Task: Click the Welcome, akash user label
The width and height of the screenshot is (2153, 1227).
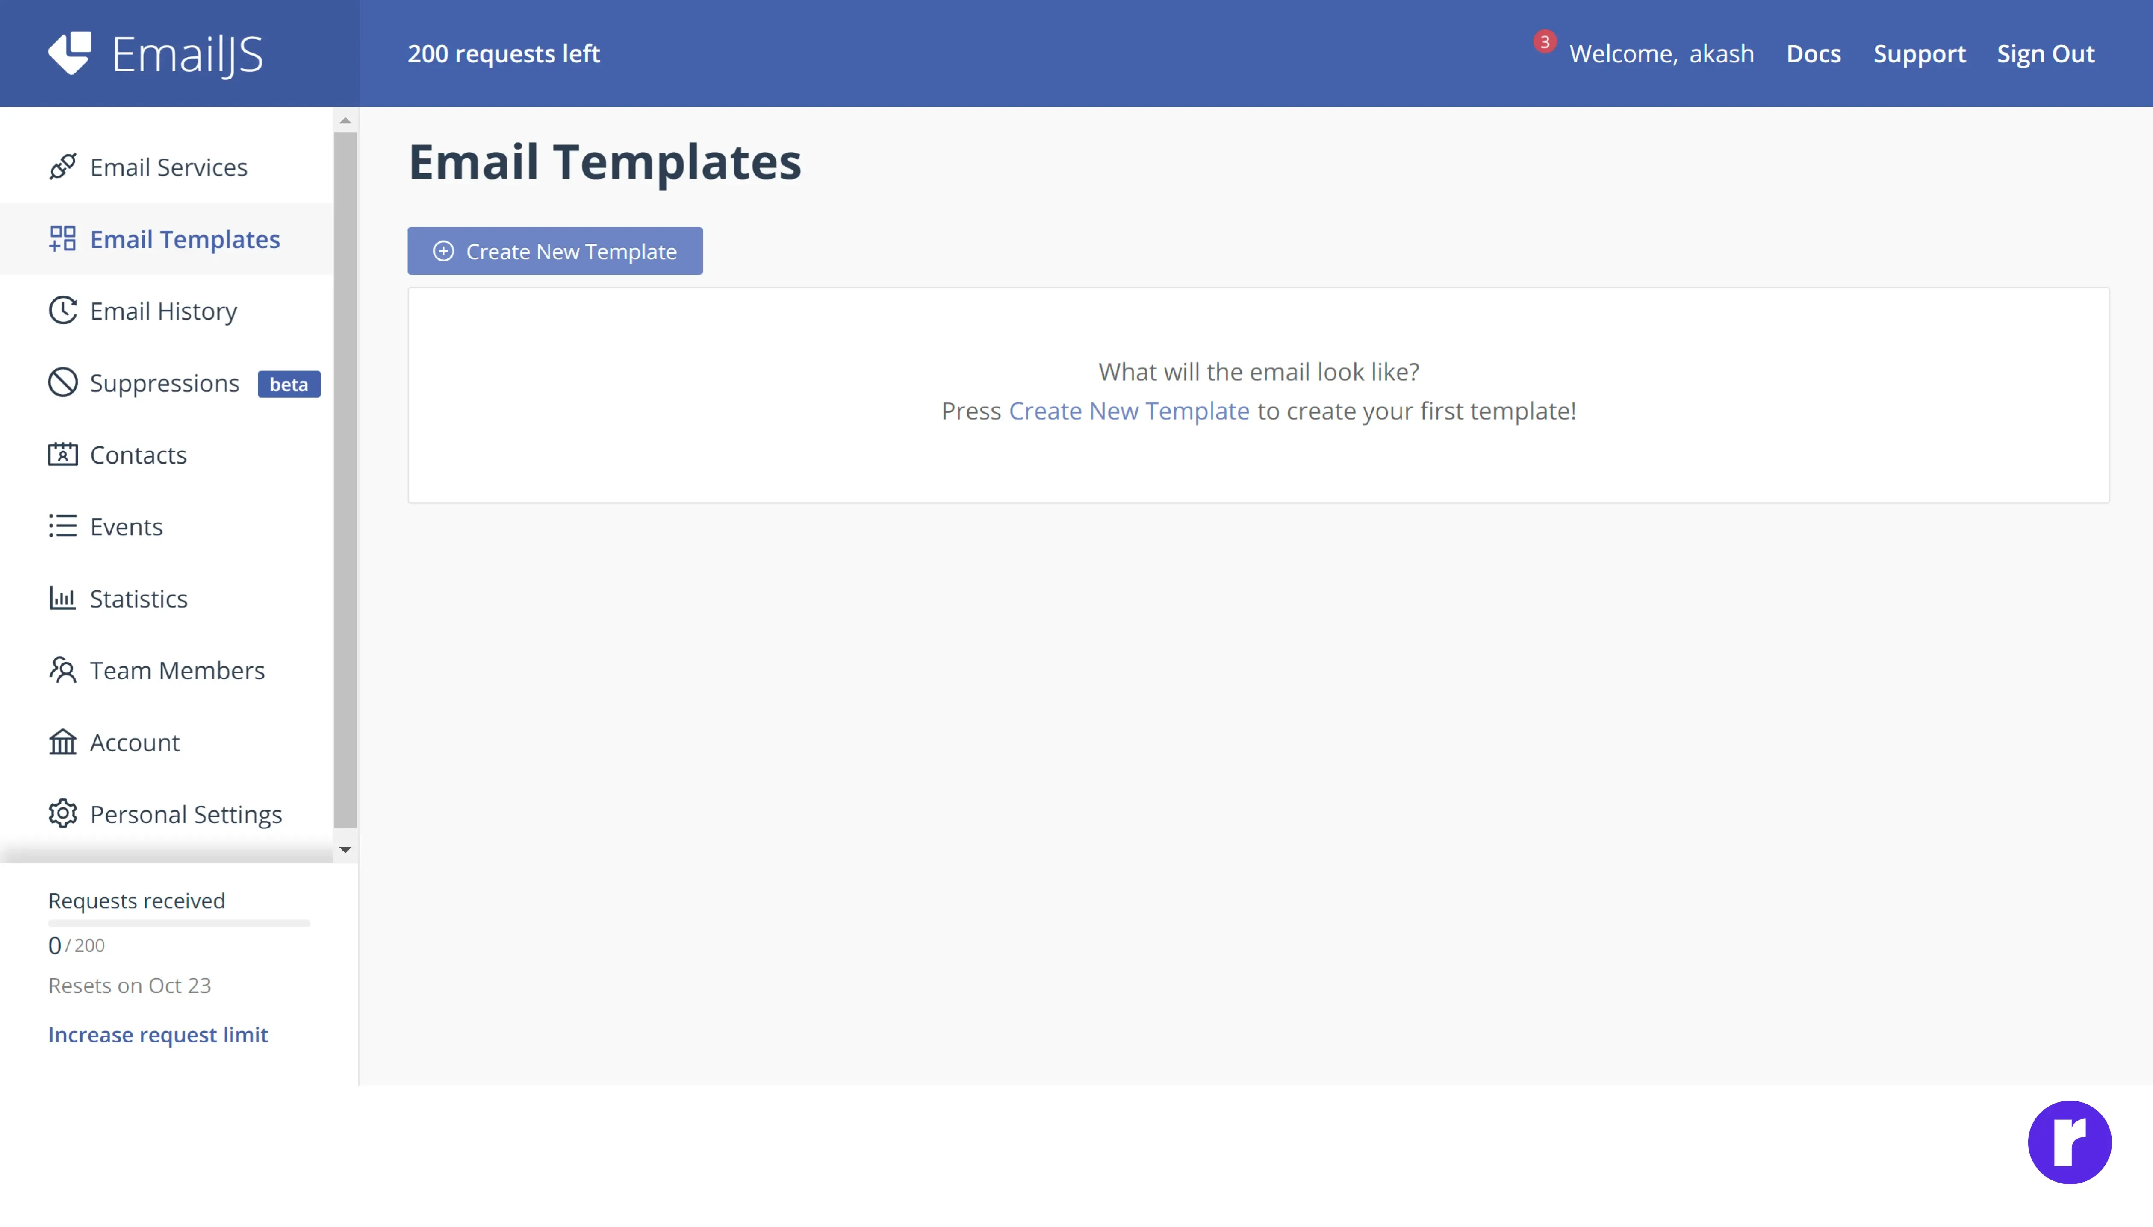Action: click(1661, 53)
